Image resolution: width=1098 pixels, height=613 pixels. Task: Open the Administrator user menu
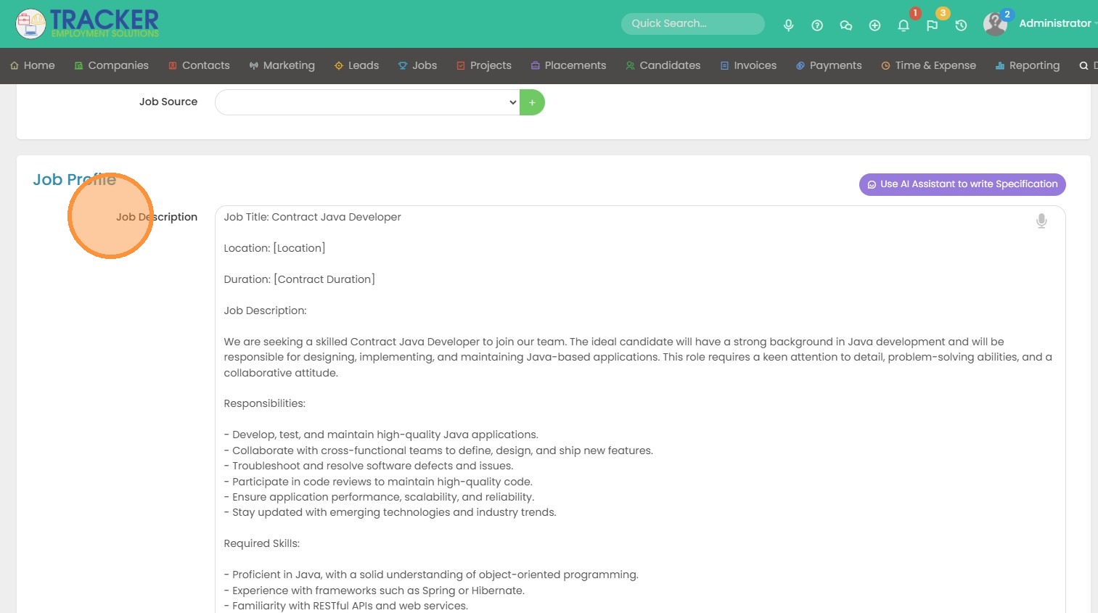click(1055, 23)
